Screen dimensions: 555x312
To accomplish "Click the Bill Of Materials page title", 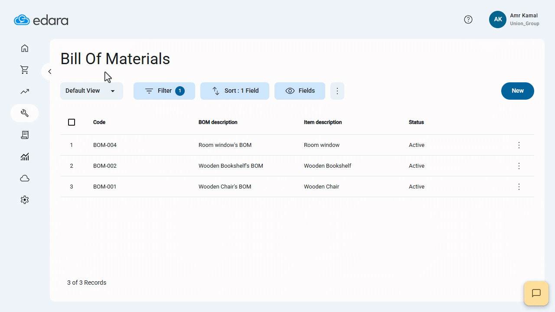I will tap(115, 59).
